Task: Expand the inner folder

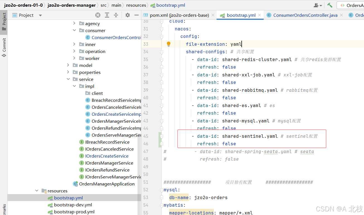Action: (74, 44)
